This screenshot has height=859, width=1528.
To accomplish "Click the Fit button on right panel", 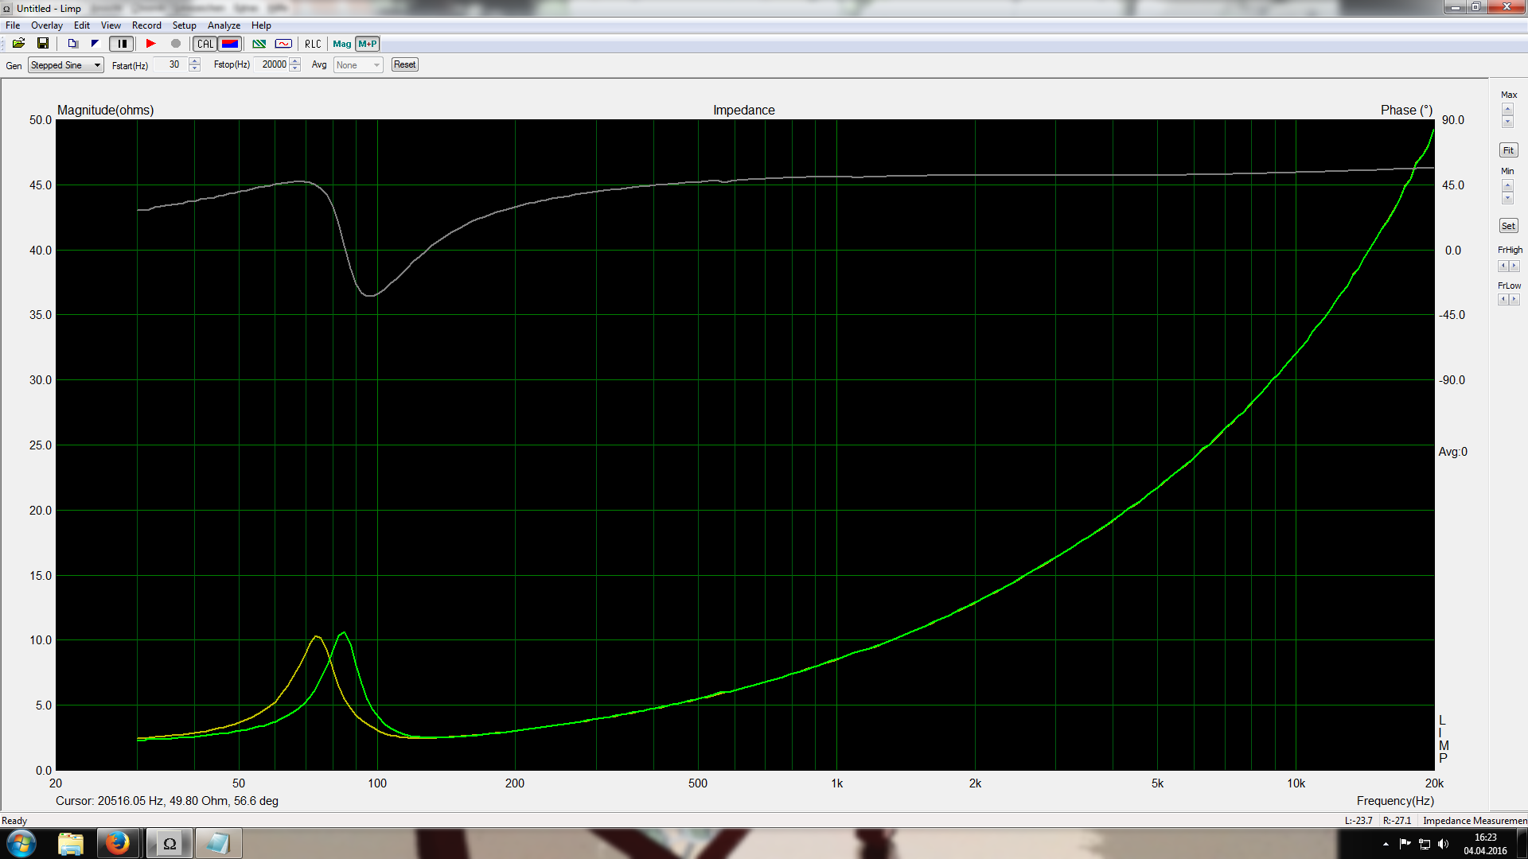I will point(1508,150).
